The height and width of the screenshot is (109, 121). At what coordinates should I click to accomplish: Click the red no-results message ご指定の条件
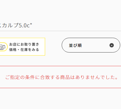tap(62, 77)
